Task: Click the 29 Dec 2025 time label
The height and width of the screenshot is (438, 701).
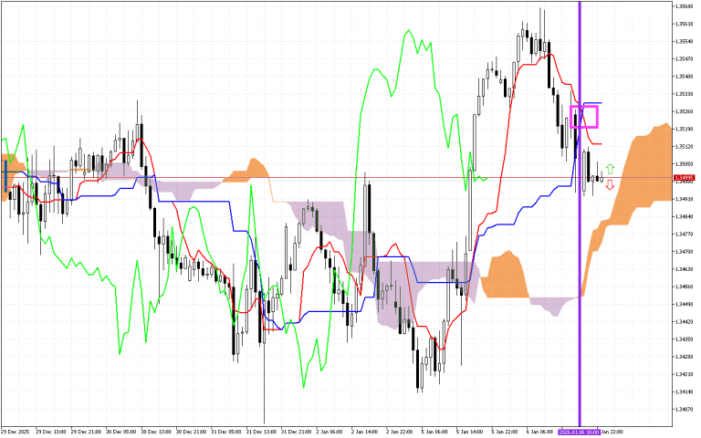Action: (x=15, y=432)
